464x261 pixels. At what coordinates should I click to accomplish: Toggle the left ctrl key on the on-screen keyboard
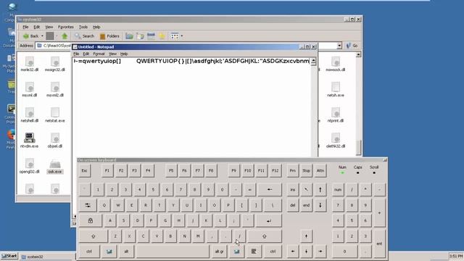89,252
